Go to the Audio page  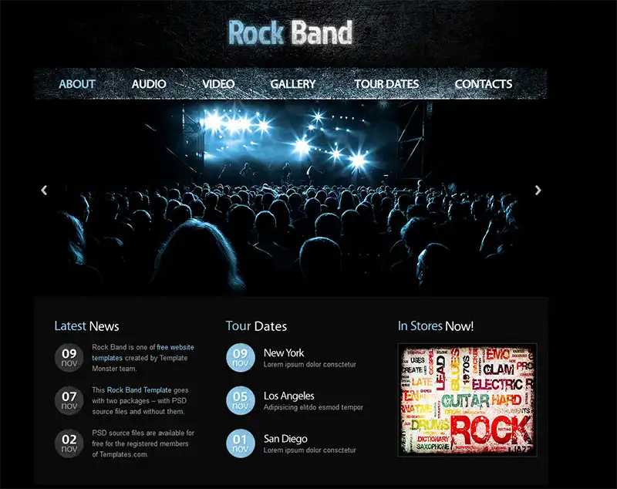(149, 84)
